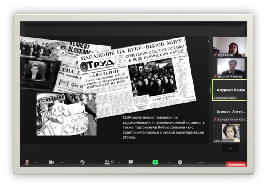Toggle the video camera on or off
This screenshot has height=188, width=267.
point(51,162)
